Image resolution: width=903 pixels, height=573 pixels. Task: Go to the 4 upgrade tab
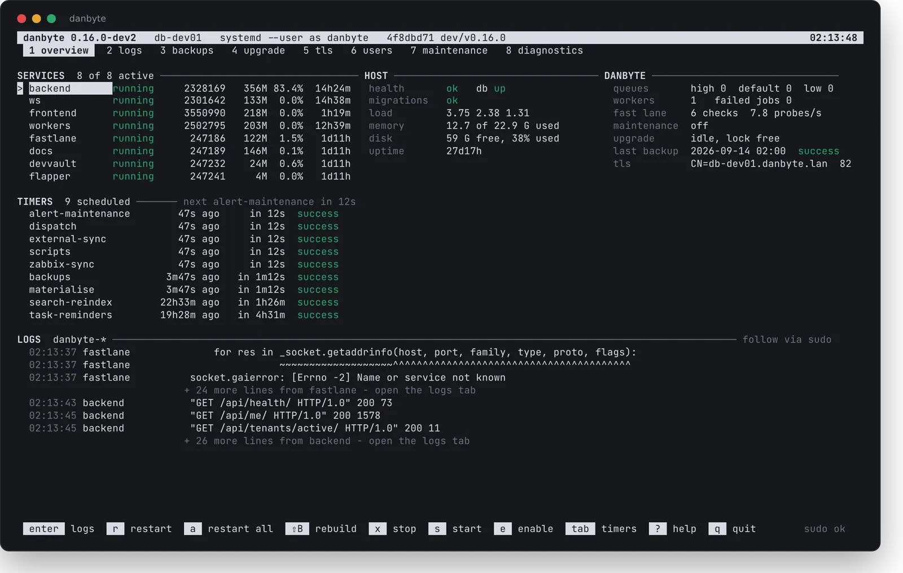[258, 51]
